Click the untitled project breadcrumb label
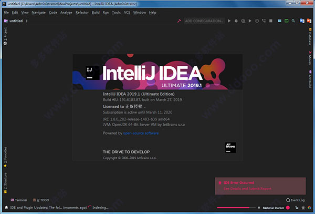Viewport: 315px width, 214px height. click(16, 21)
